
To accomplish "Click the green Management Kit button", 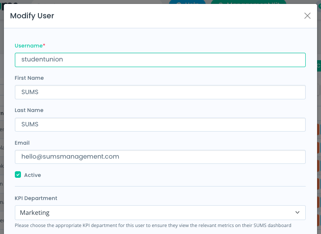I will [248, 2].
